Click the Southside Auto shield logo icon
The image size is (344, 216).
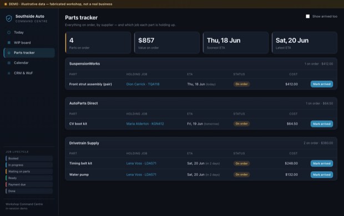pyautogui.click(x=9, y=19)
